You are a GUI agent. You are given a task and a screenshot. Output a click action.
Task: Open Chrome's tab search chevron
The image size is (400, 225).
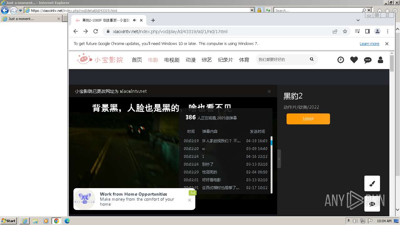pyautogui.click(x=358, y=20)
